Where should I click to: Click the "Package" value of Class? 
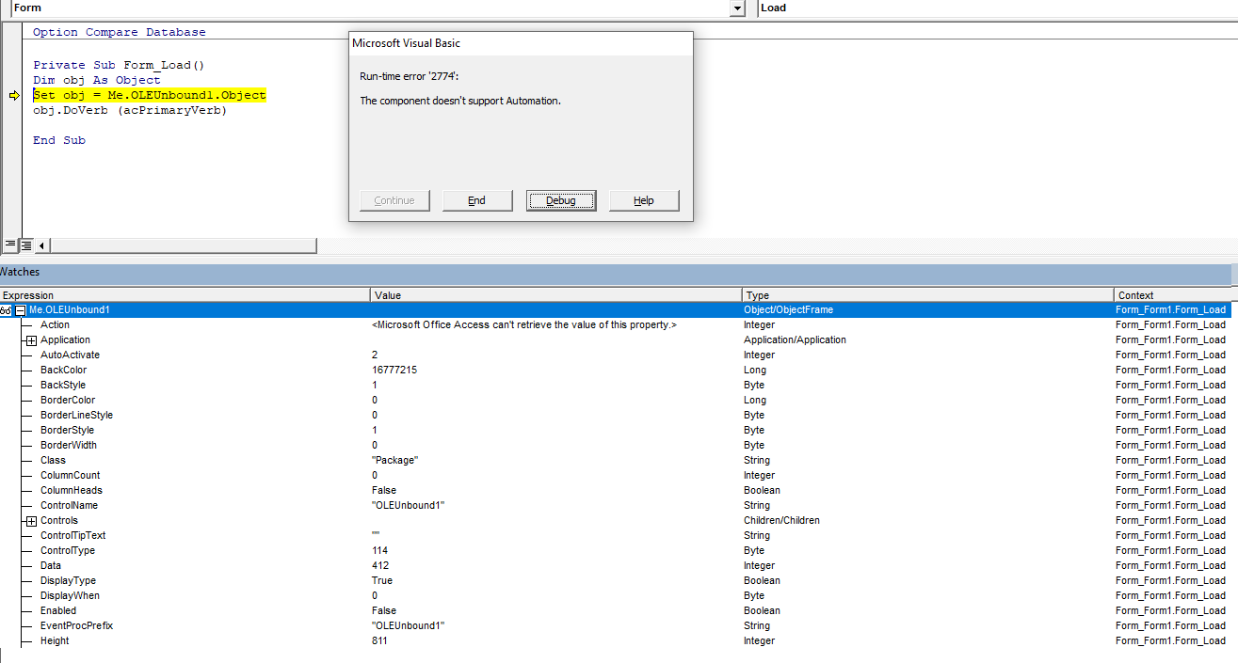point(395,460)
